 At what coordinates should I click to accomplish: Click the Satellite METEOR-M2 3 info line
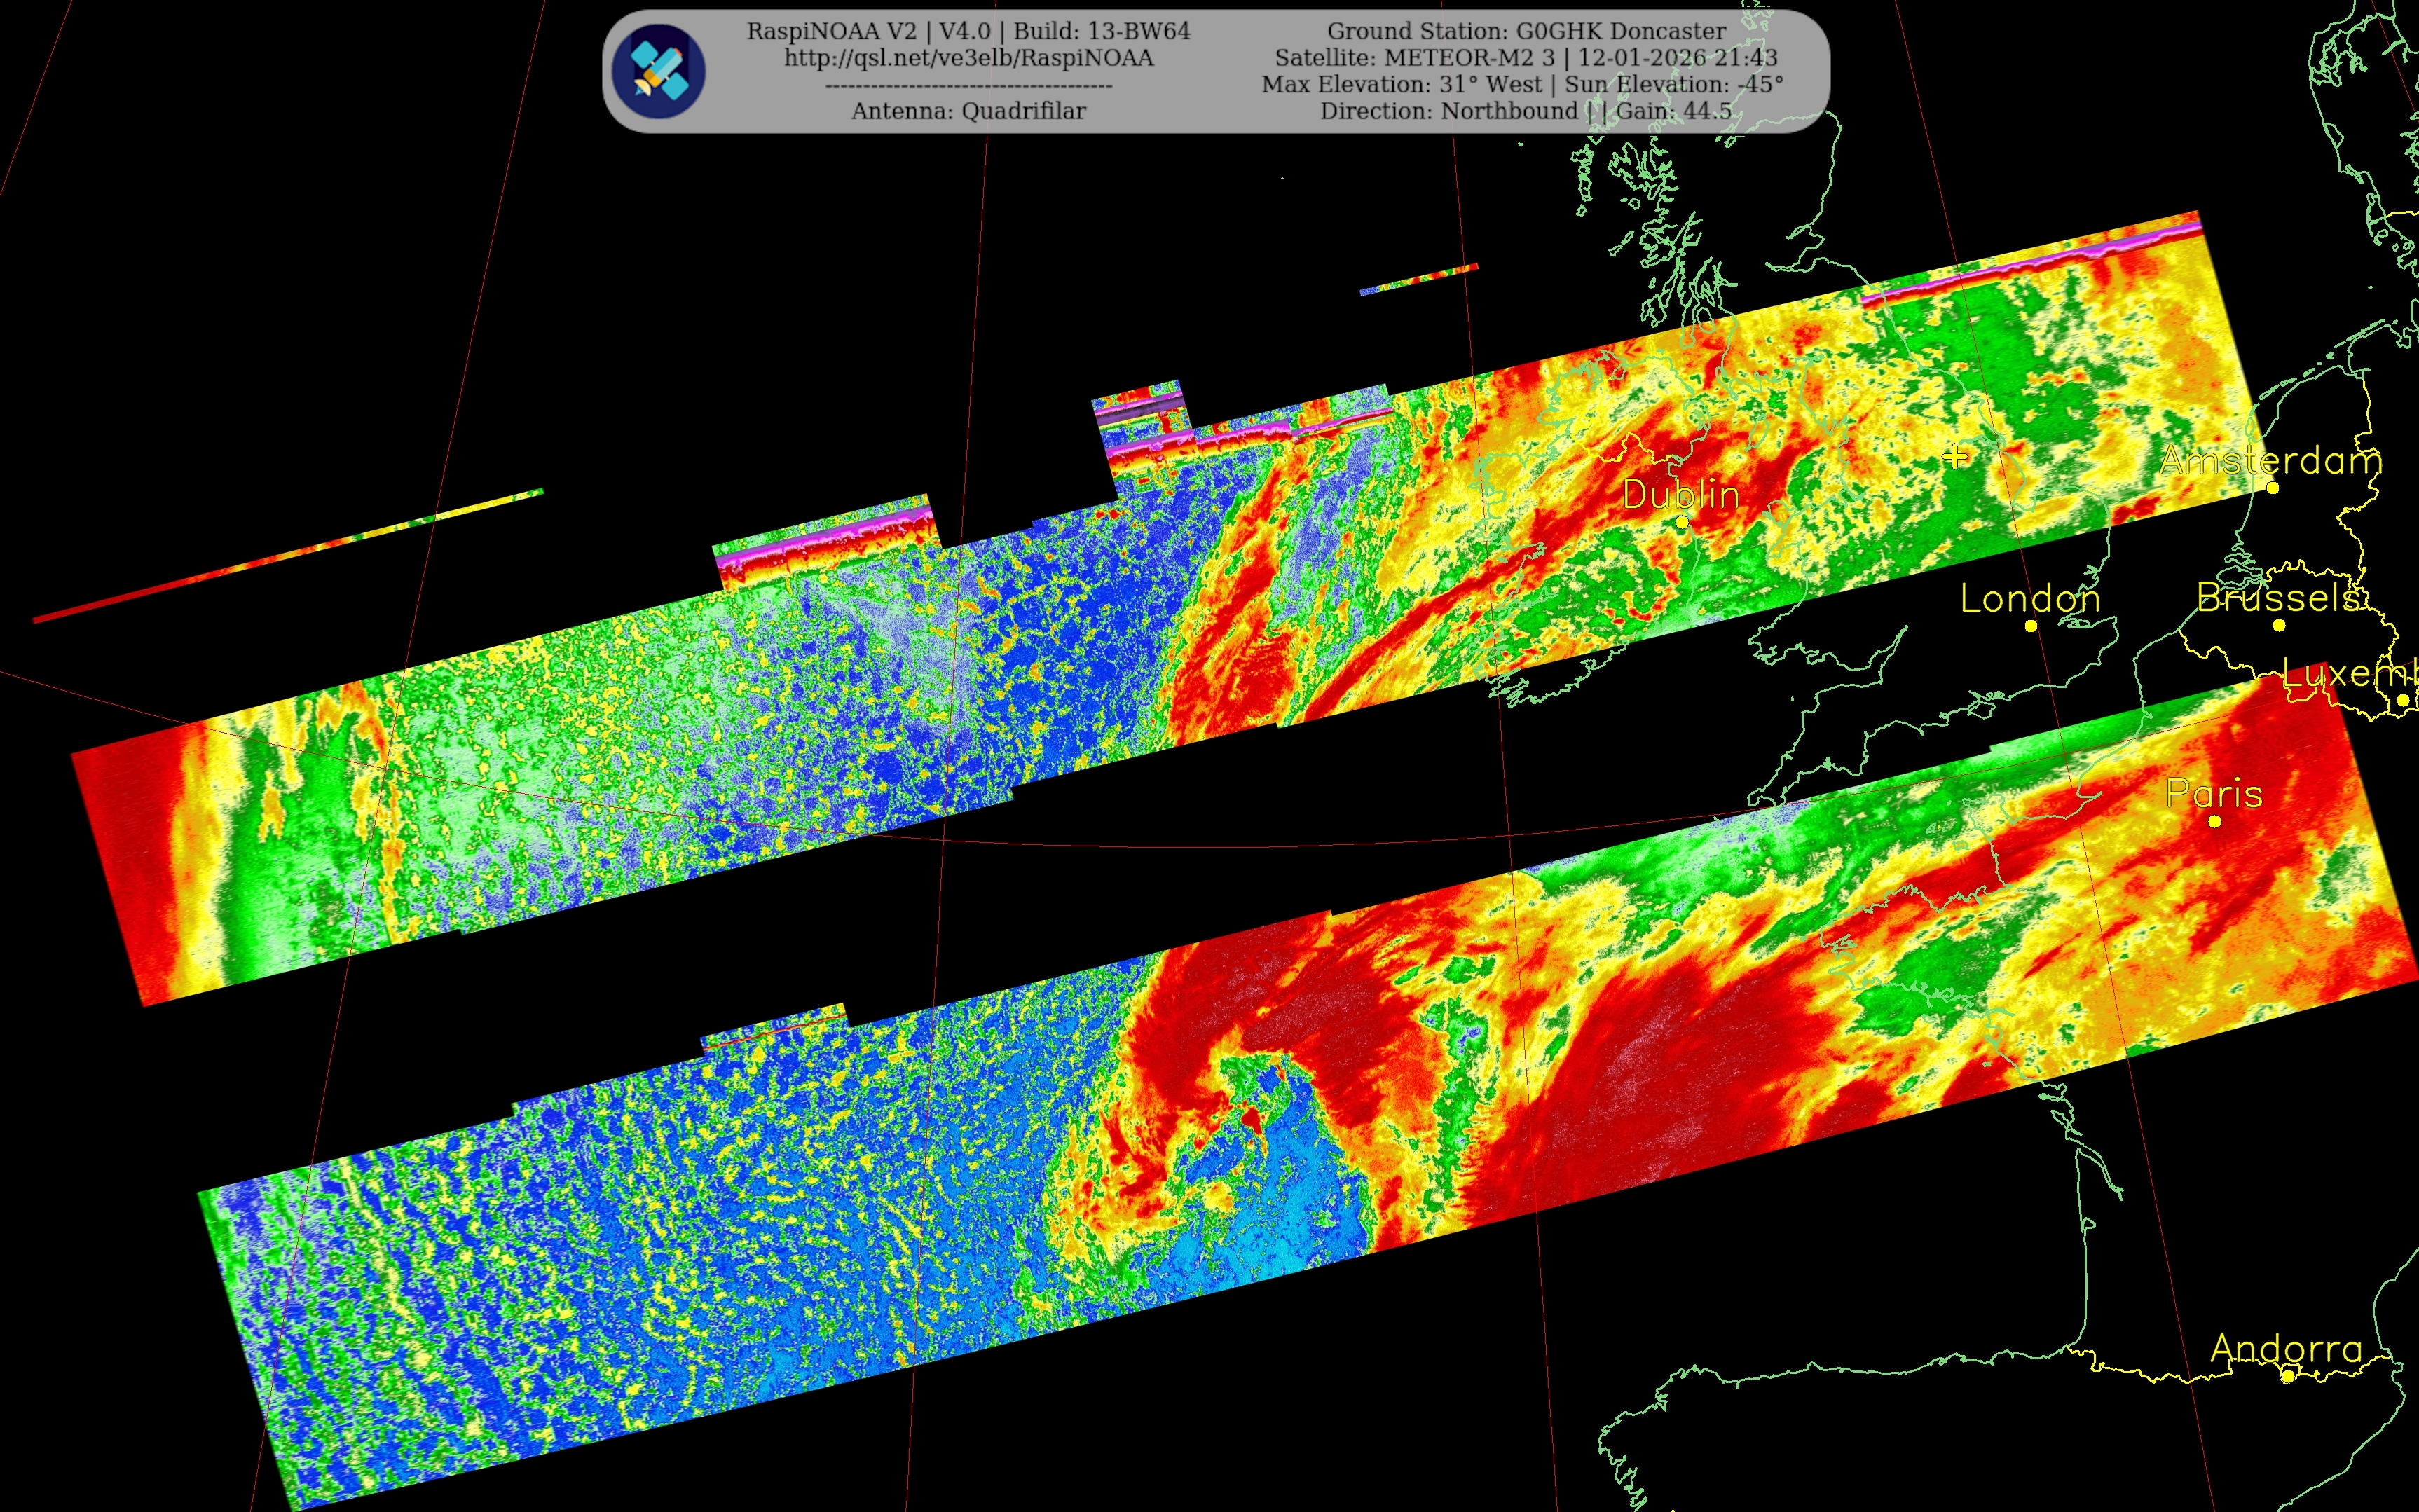[1526, 58]
